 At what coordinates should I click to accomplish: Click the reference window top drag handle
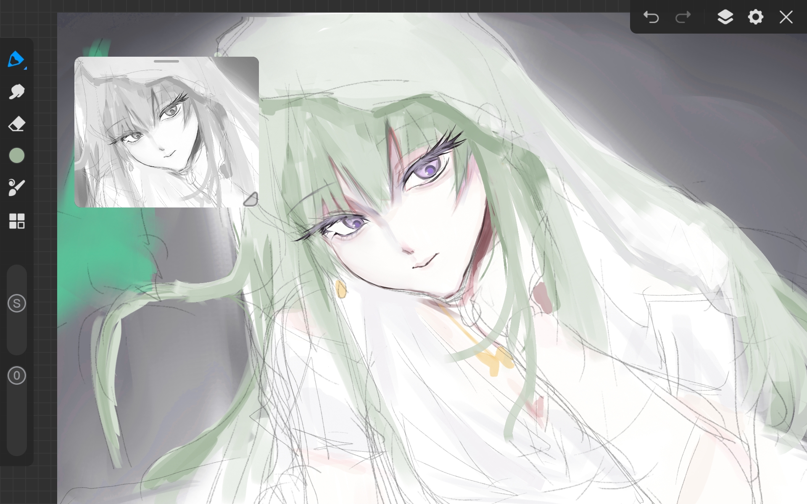[x=166, y=61]
